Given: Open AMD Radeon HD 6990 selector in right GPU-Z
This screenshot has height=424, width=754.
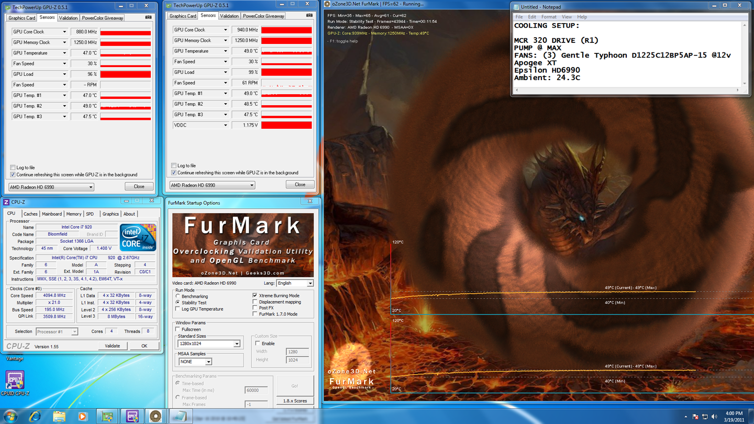Looking at the screenshot, I should tap(212, 185).
